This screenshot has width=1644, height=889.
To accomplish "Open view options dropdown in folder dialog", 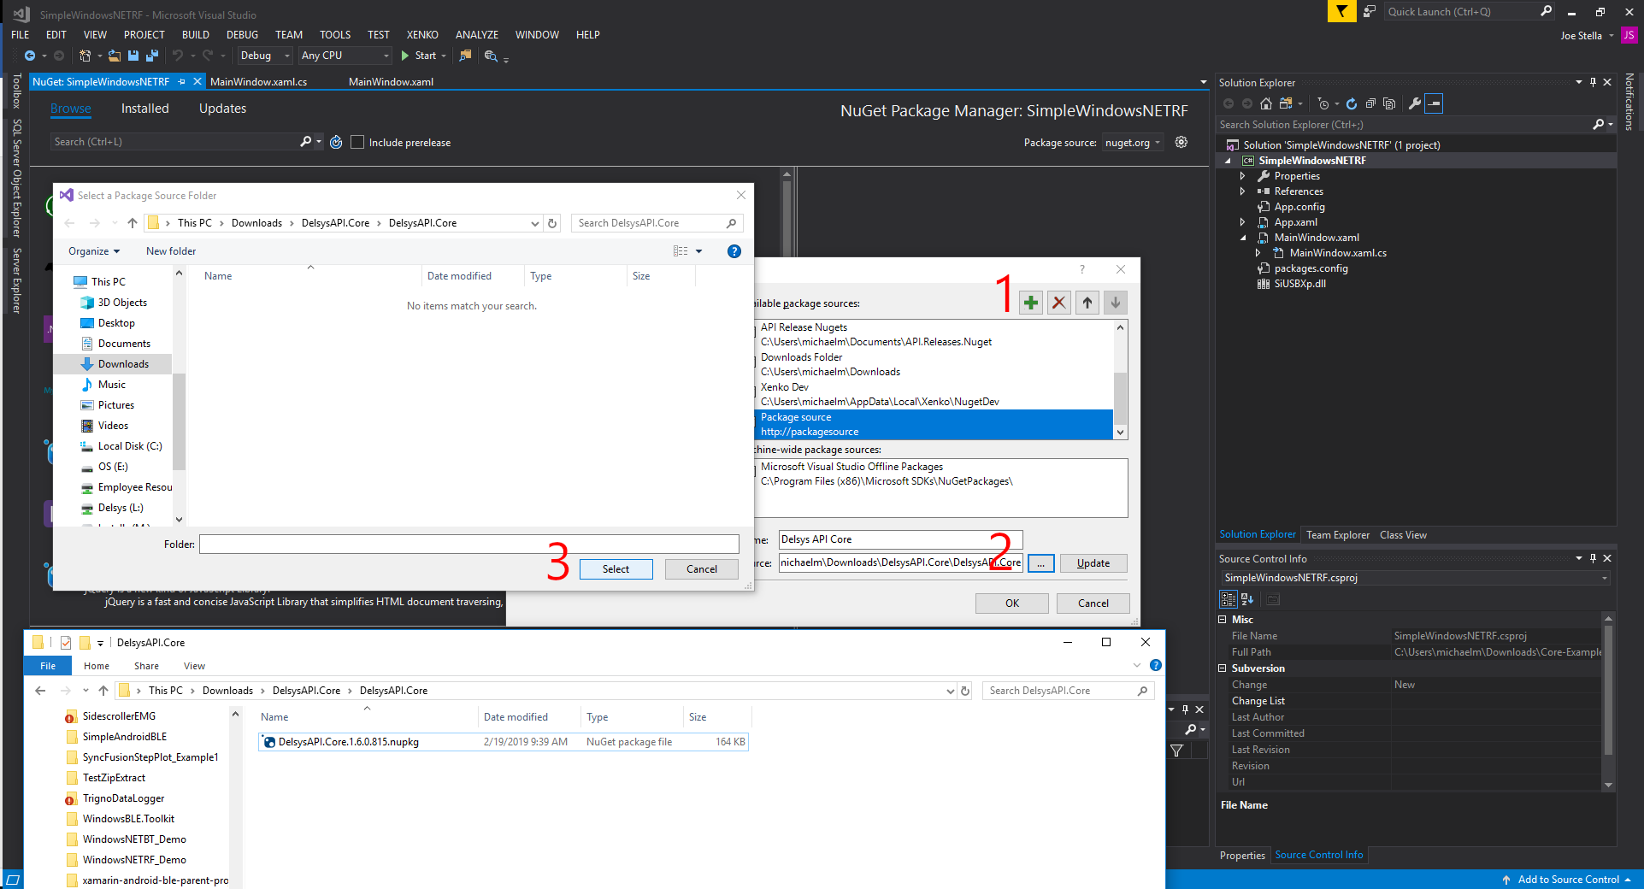I will coord(698,251).
